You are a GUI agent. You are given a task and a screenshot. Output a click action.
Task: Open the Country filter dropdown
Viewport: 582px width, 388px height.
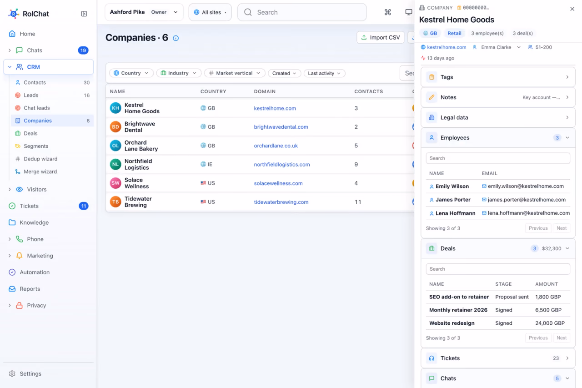point(131,73)
